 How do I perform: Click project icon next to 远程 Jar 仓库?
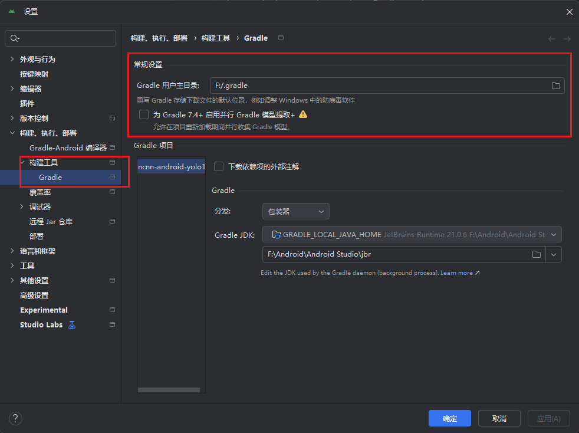[112, 221]
